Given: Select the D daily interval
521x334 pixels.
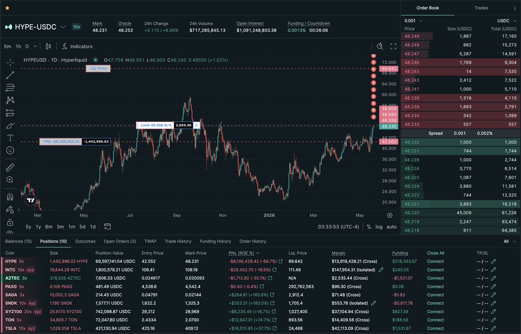Looking at the screenshot, I should (27, 46).
